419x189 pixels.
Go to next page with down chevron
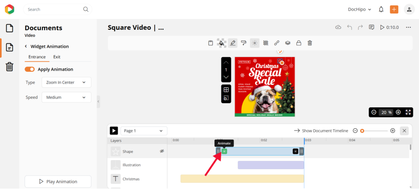coord(226,77)
